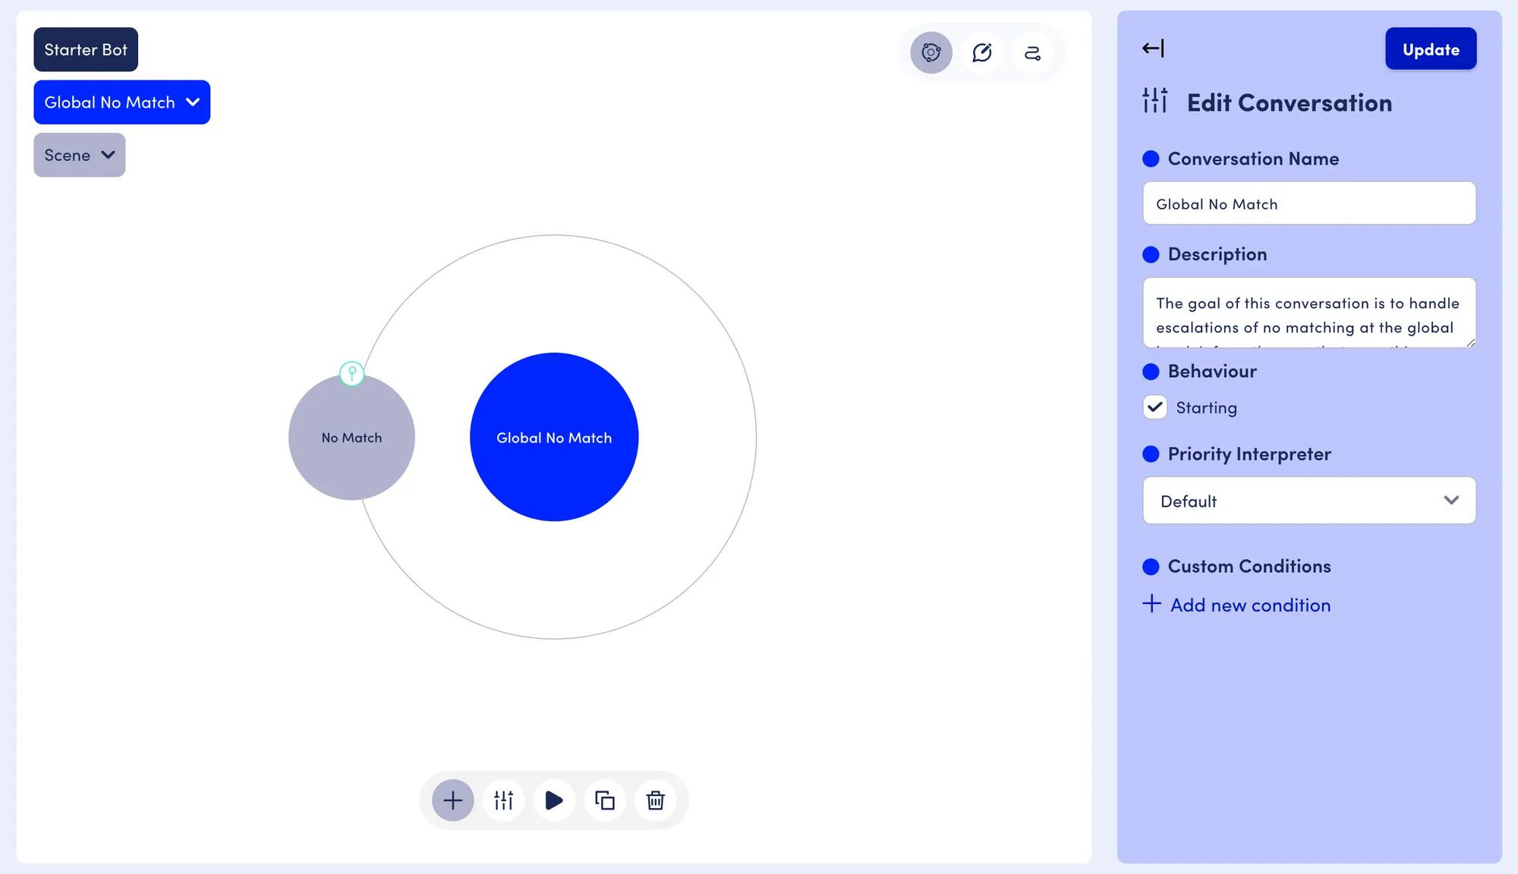Click the pin marker on No Match node
This screenshot has height=874, width=1518.
(351, 373)
